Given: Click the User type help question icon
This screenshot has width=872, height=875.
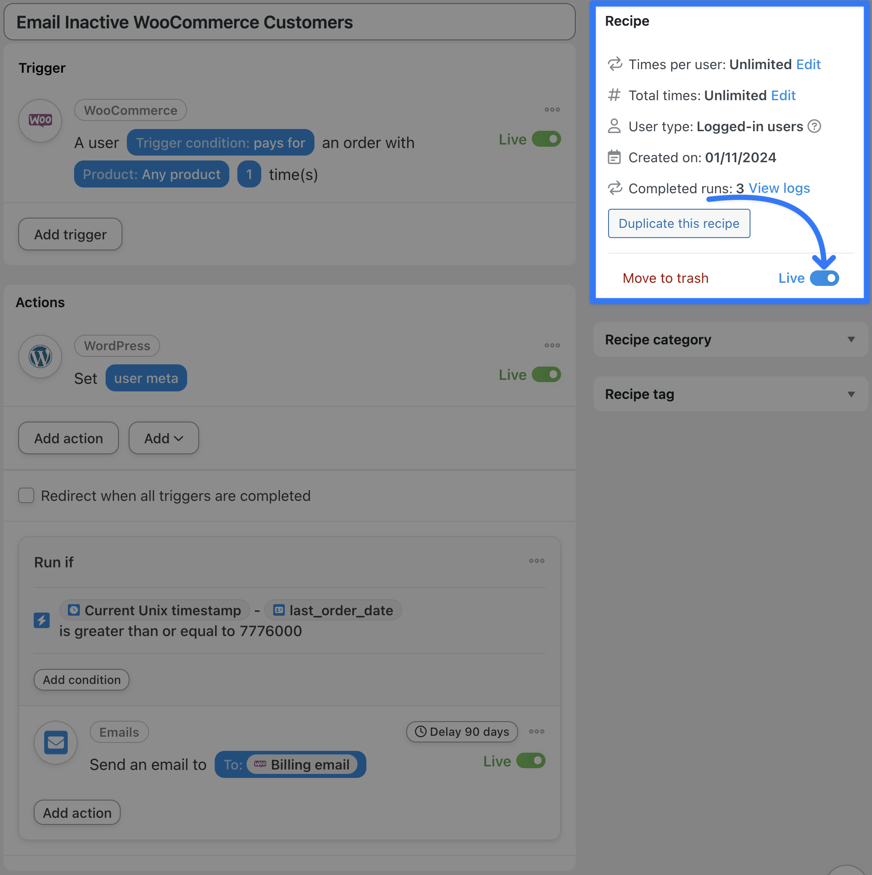Looking at the screenshot, I should [814, 126].
